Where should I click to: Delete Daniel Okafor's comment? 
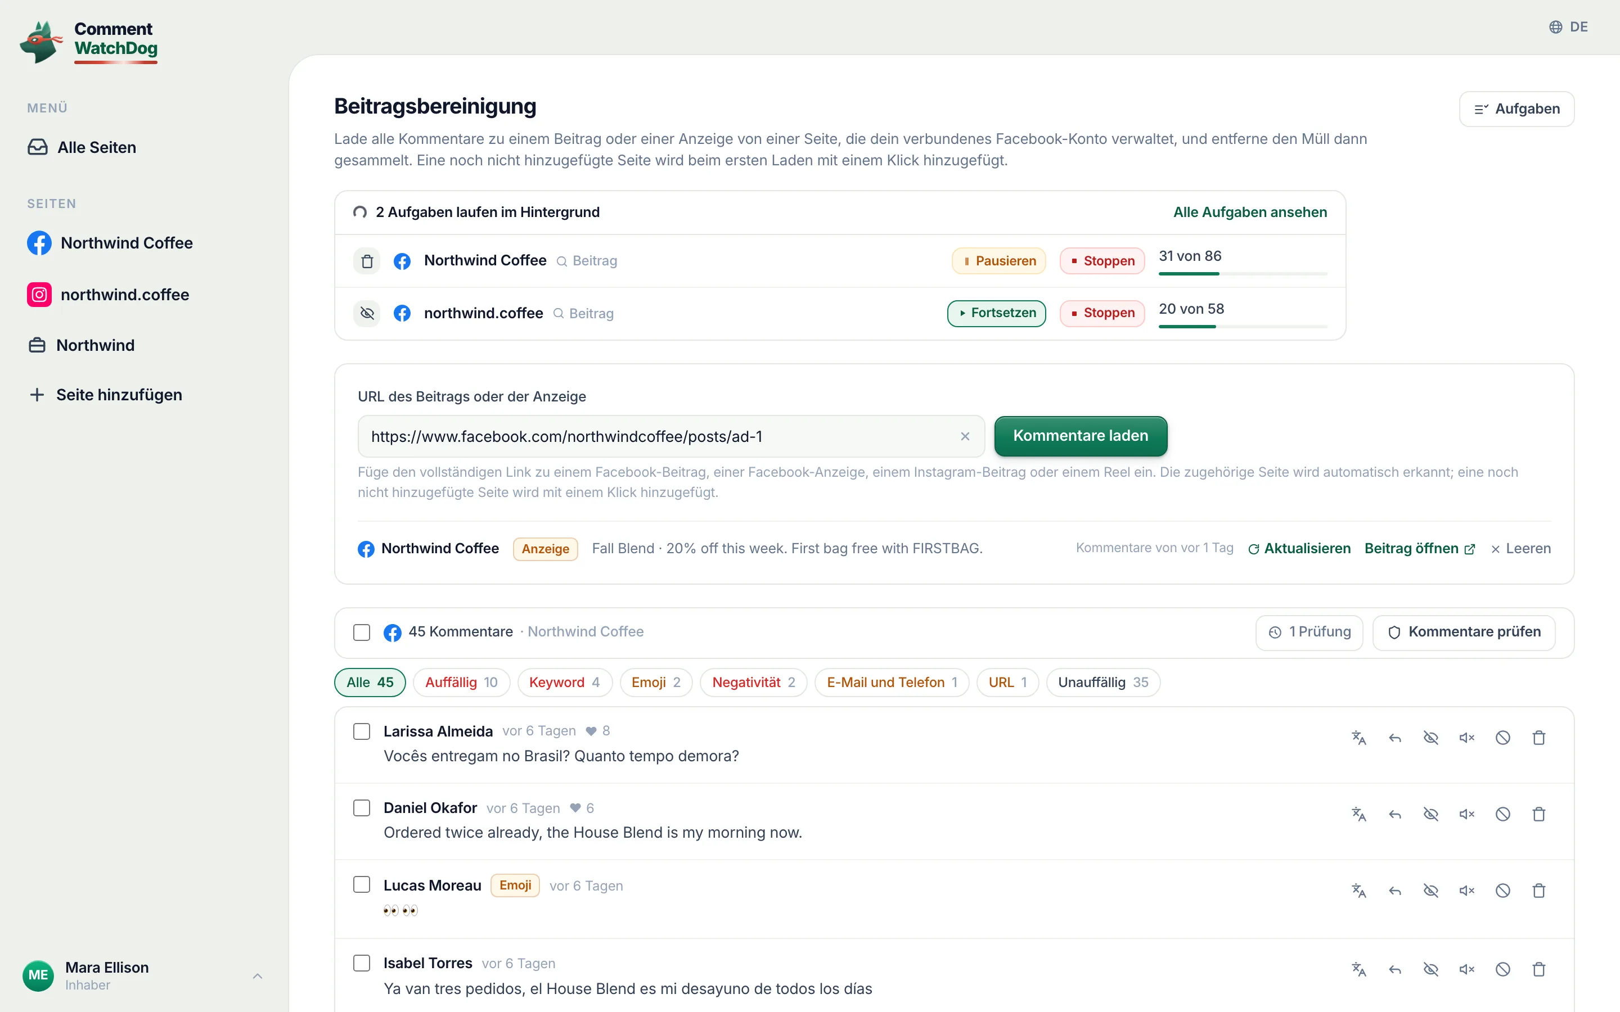coord(1539,814)
